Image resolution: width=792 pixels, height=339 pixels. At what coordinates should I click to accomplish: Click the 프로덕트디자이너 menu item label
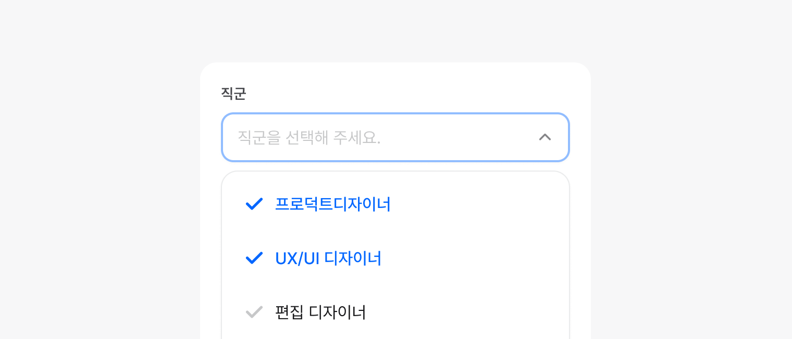coord(332,204)
